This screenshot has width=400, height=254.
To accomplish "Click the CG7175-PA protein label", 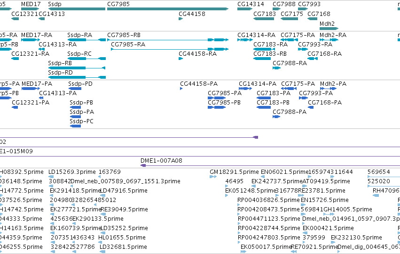I will tap(298, 84).
